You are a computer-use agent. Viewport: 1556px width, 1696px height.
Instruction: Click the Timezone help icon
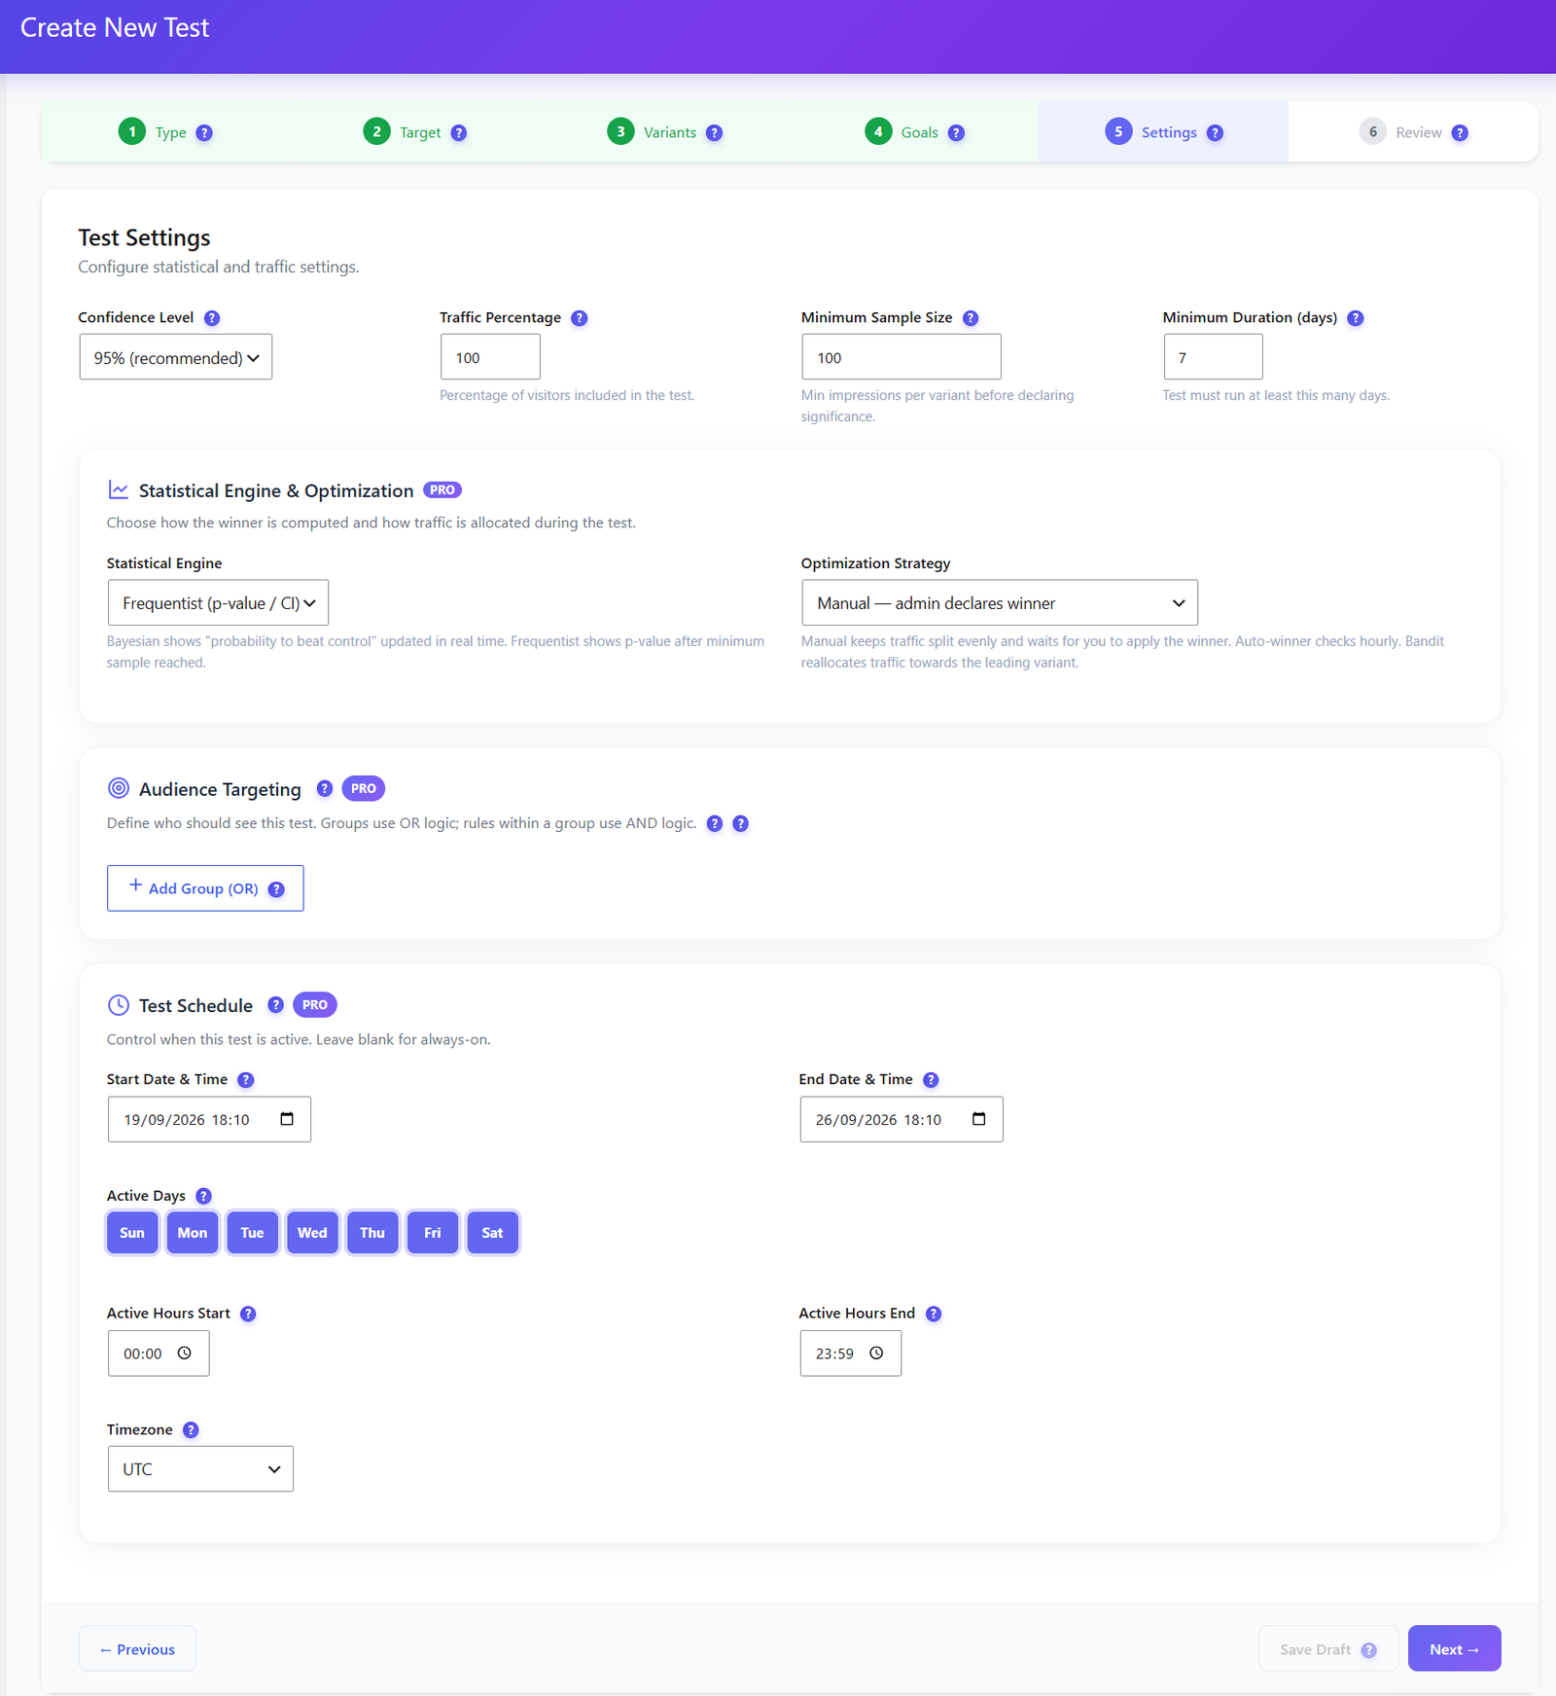(x=191, y=1429)
